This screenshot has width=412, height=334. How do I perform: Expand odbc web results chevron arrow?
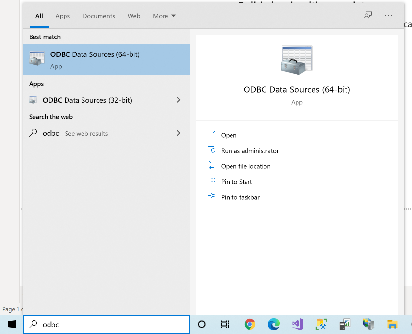pos(179,133)
